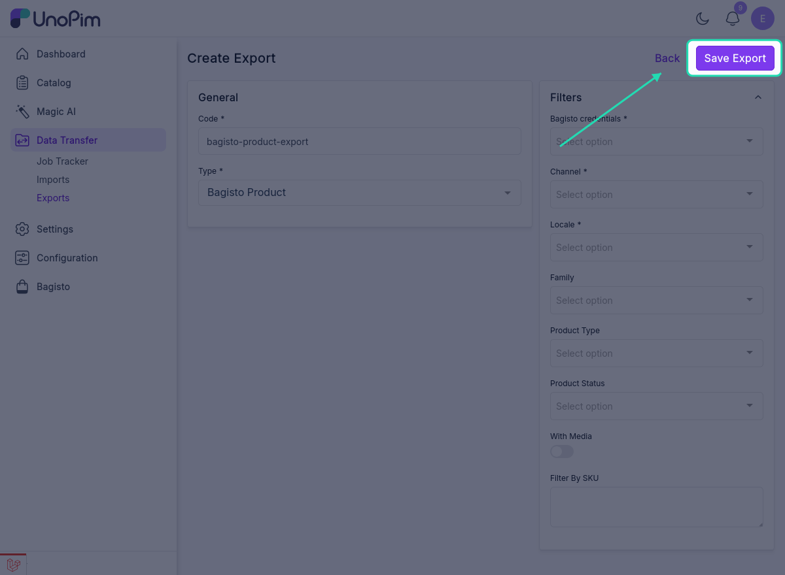Viewport: 785px width, 575px height.
Task: Open Job Tracker submenu link
Action: click(62, 161)
